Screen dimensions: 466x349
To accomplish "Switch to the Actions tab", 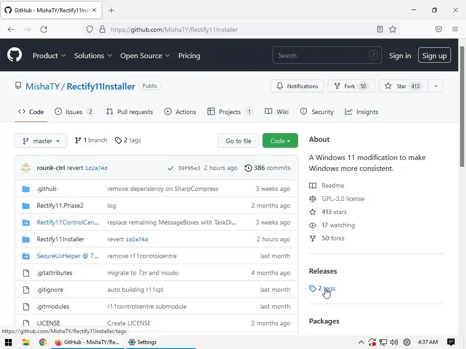I will click(180, 112).
